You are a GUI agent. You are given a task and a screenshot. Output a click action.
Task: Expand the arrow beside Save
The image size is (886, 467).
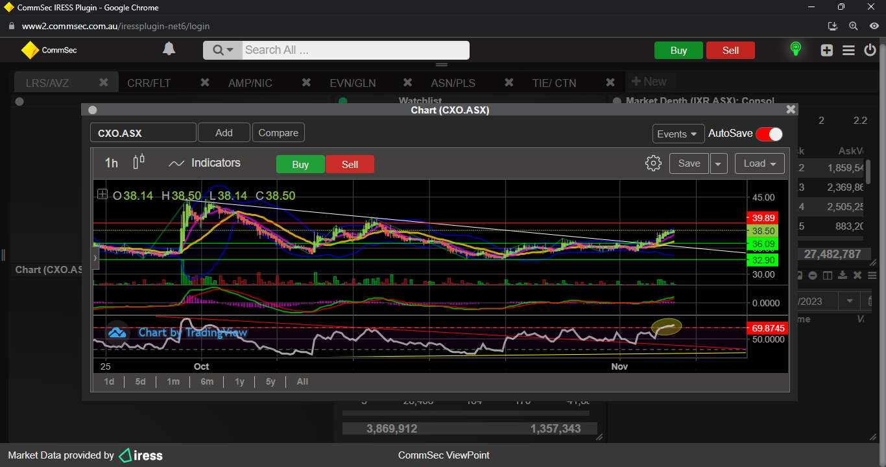(718, 163)
